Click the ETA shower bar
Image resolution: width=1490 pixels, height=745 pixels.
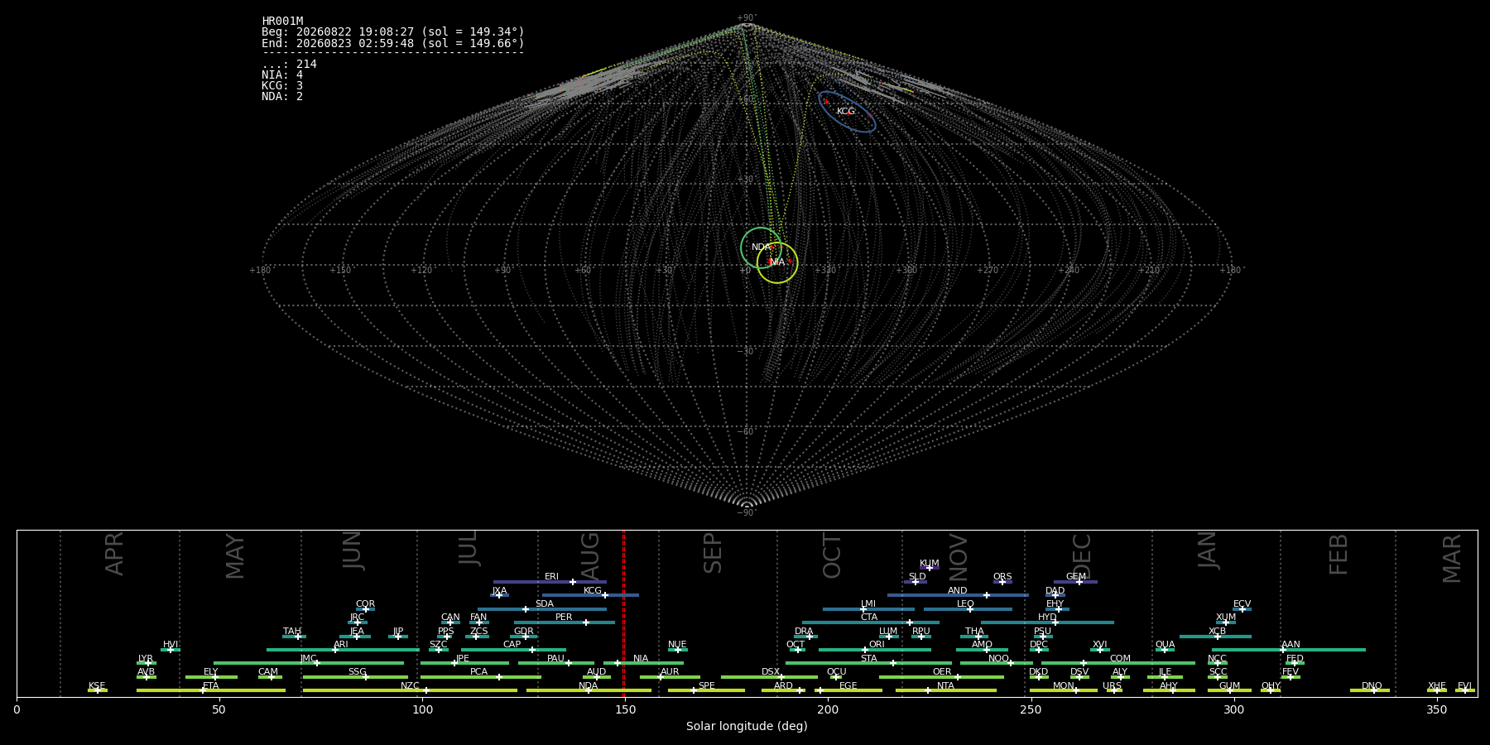click(x=211, y=690)
